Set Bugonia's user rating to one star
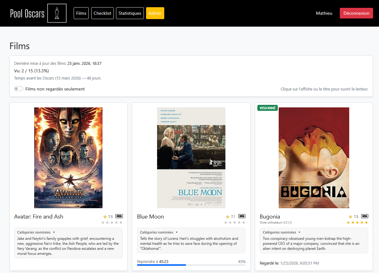 click(x=348, y=223)
